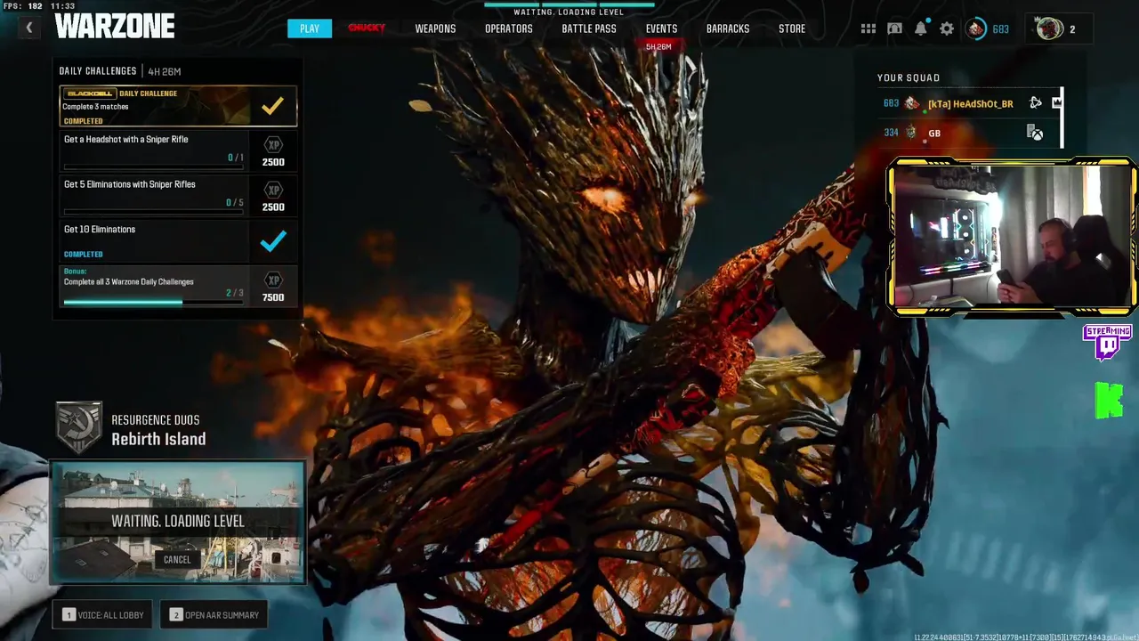Click Battle.net icon beside HeAdShOt_BR
Image resolution: width=1139 pixels, height=641 pixels.
click(1036, 103)
